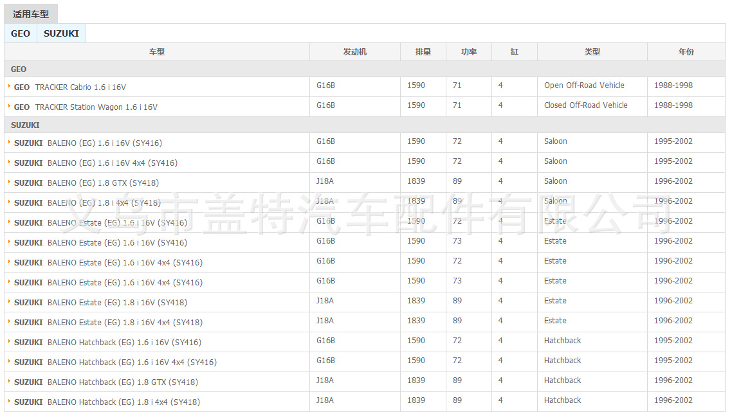Click arrow bullet beside BALENO Estate 1.8 i 16V 4x4
Image resolution: width=732 pixels, height=412 pixels.
[x=9, y=321]
